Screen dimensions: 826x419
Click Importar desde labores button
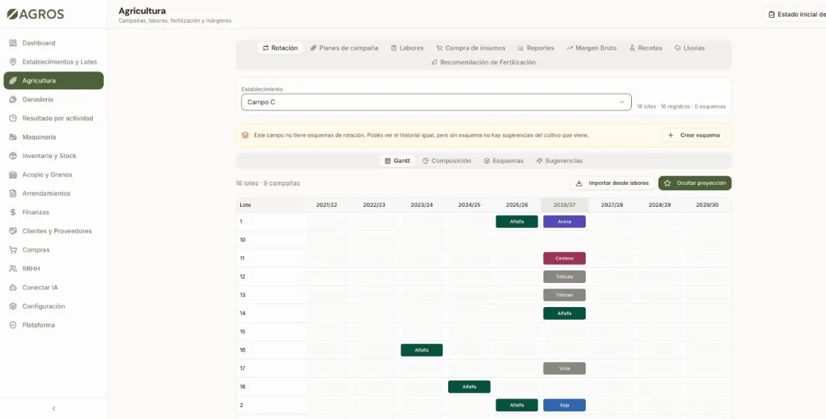[x=612, y=183]
